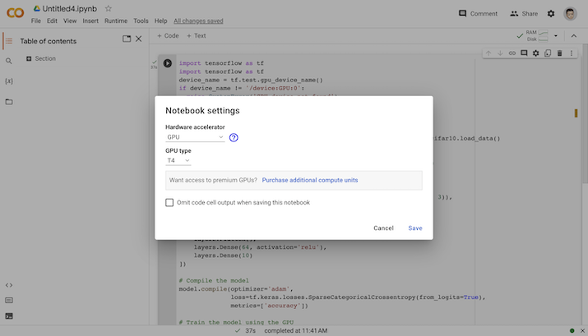The height and width of the screenshot is (336, 588).
Task: Expand the RAM and Disk resources dropdown
Action: coord(556,36)
